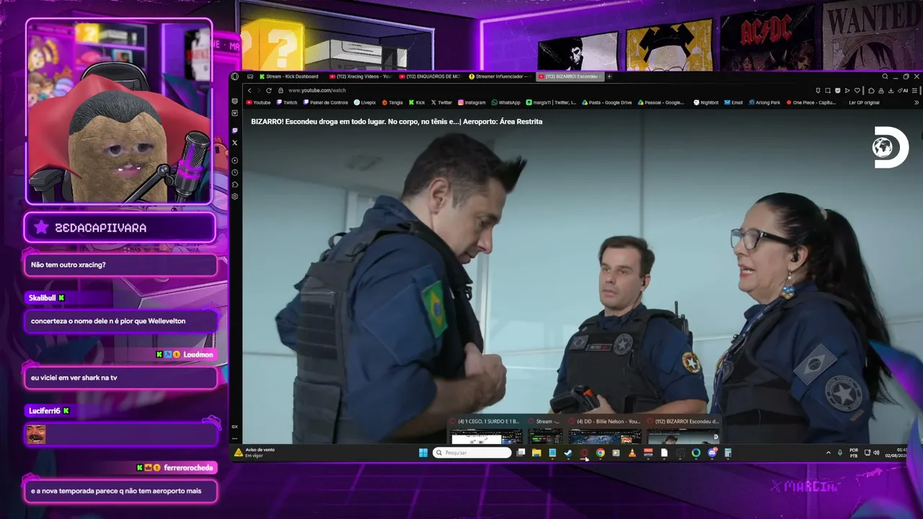Image resolution: width=923 pixels, height=519 pixels.
Task: Open the Twitch bookmark
Action: pyautogui.click(x=287, y=102)
